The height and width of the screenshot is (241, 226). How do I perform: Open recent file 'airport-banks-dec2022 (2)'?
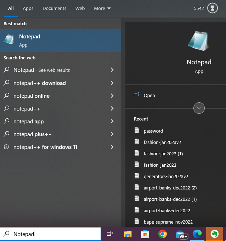(x=170, y=188)
